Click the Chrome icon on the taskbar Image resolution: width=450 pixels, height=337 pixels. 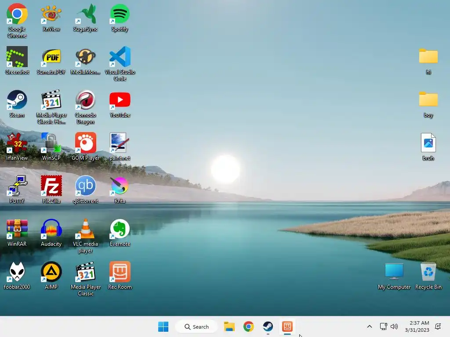coord(249,326)
